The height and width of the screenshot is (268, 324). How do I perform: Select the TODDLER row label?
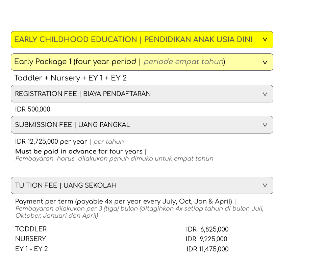pyautogui.click(x=31, y=229)
